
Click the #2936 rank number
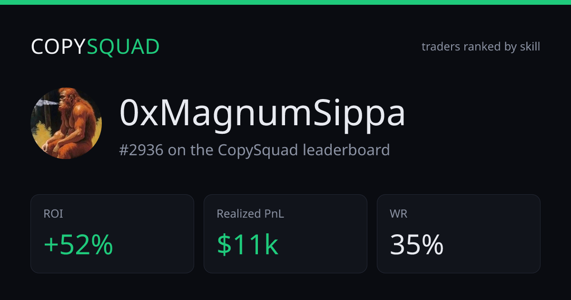pos(141,150)
